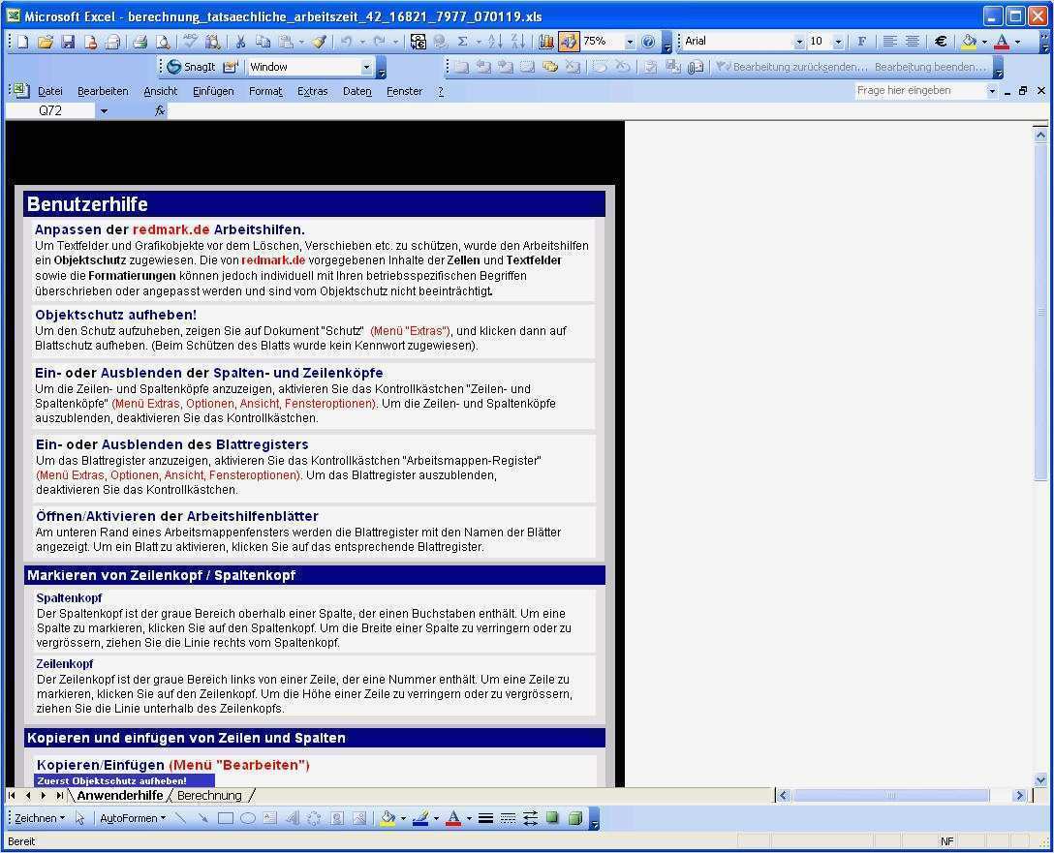
Task: Toggle the Drawing toolbar button (highlighted)
Action: pyautogui.click(x=568, y=42)
